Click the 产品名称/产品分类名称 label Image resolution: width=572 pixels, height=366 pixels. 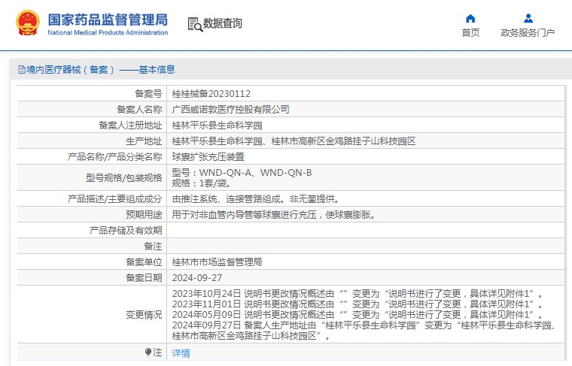pos(115,156)
